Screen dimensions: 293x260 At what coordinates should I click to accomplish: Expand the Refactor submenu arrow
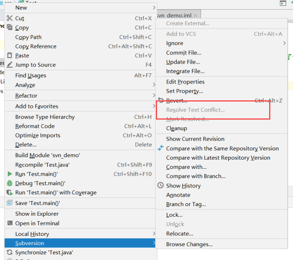[154, 96]
